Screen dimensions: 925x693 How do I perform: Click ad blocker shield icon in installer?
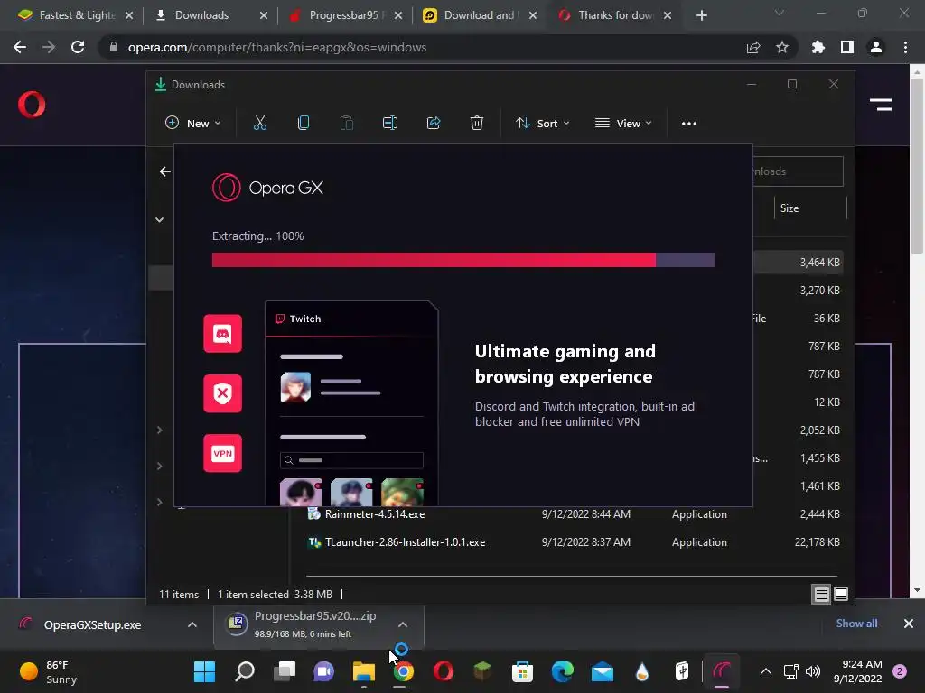[222, 393]
